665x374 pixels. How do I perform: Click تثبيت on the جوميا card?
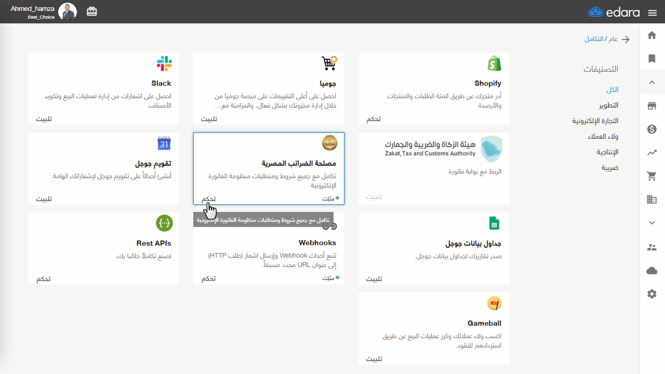[x=209, y=119]
